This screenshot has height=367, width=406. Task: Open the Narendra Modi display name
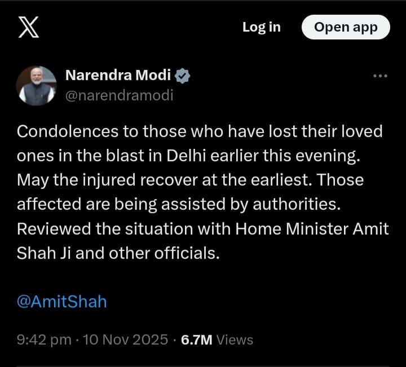click(118, 76)
